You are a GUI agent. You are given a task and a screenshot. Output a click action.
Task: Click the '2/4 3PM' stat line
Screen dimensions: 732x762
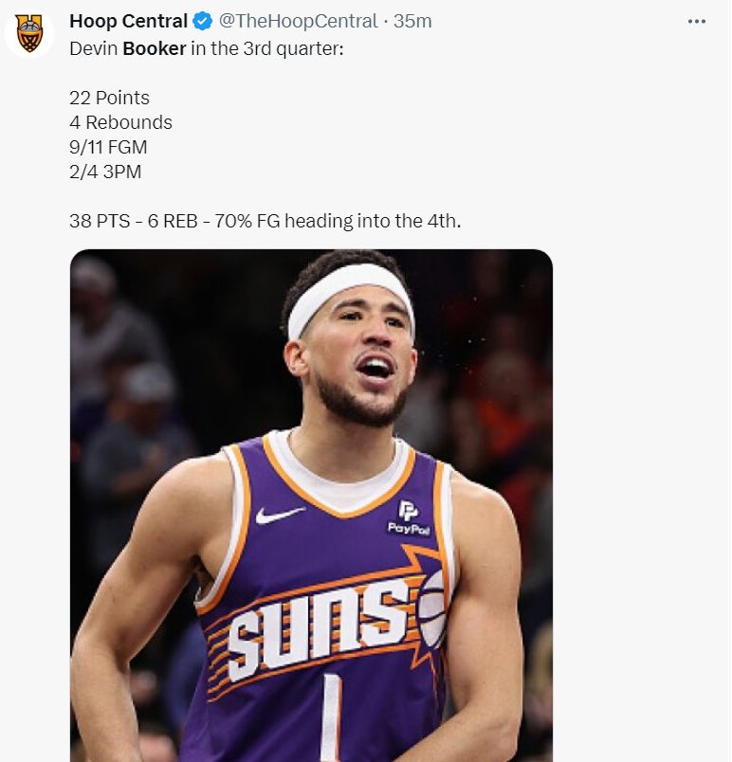tap(106, 171)
